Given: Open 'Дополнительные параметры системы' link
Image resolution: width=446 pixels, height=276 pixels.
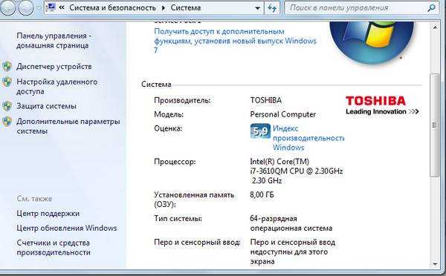Looking at the screenshot, I should [x=68, y=126].
